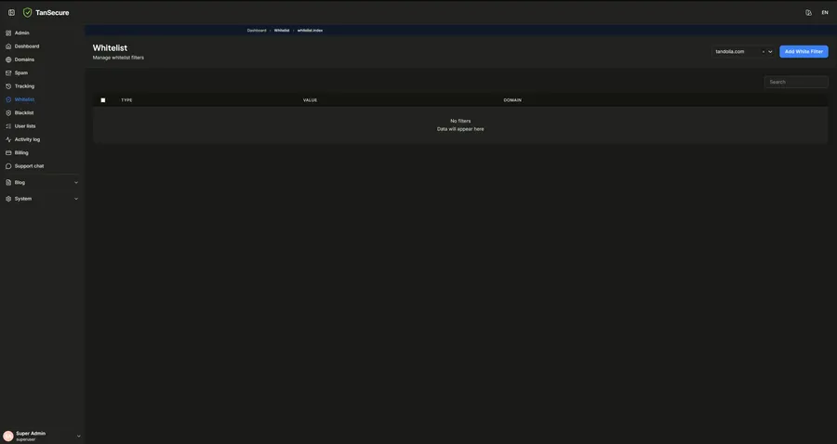Click the 'Manage whitelist filters' subtitle
This screenshot has width=837, height=444.
click(x=118, y=58)
